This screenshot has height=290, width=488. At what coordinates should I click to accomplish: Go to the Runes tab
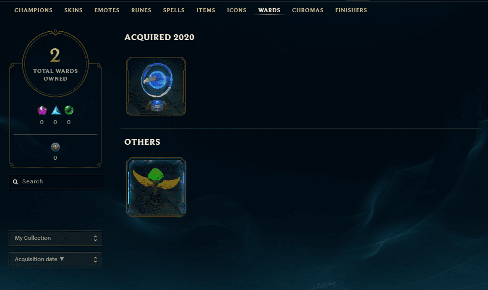point(141,10)
